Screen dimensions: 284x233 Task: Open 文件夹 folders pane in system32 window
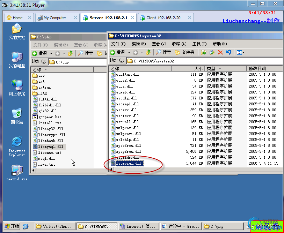pyautogui.click(x=185, y=52)
